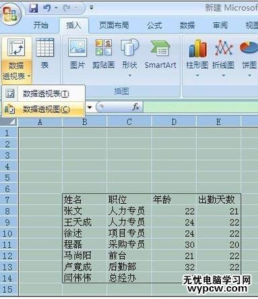
Task: Open the Customize Quick Access Toolbar dropdown
Action: [x=91, y=8]
